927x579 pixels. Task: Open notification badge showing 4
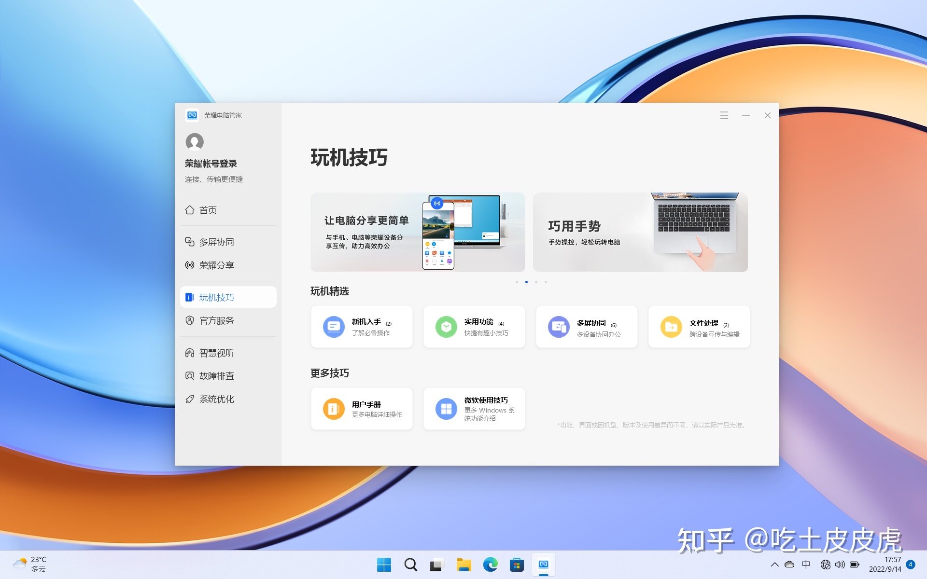[911, 565]
